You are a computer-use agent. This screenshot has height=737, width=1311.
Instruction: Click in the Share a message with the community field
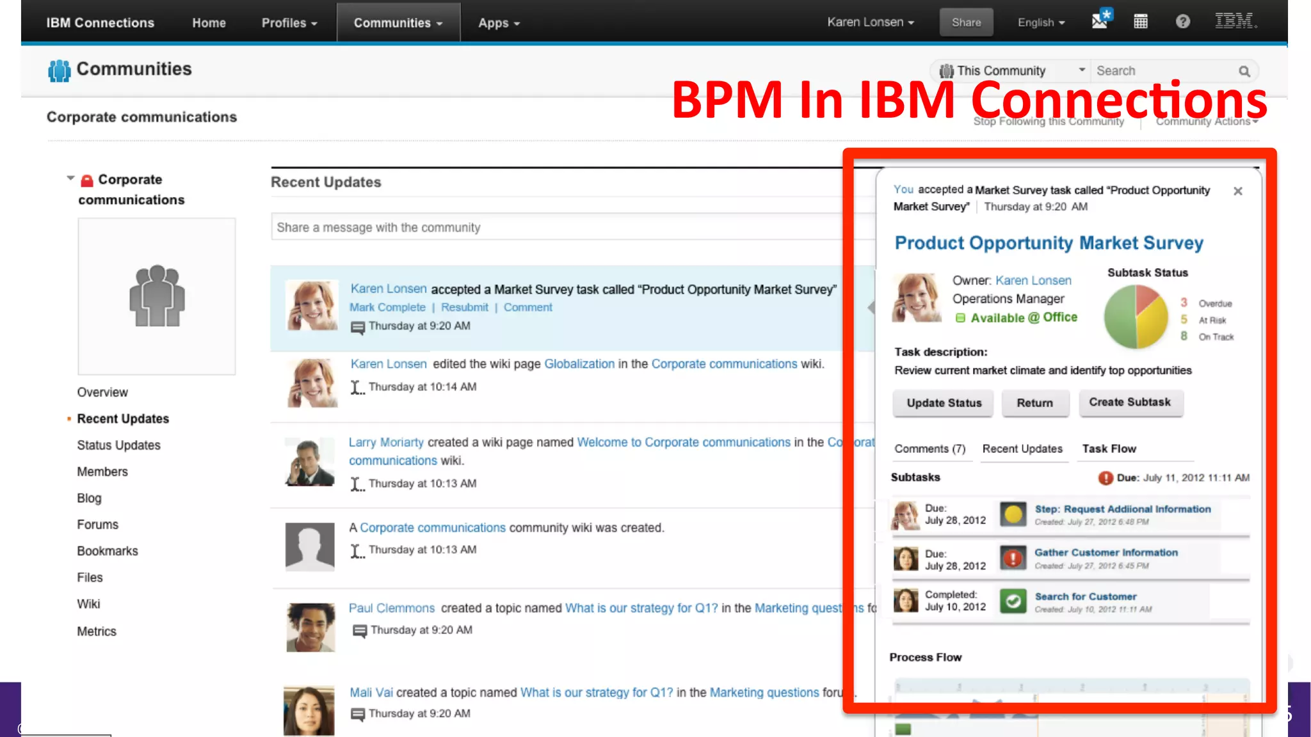point(573,227)
